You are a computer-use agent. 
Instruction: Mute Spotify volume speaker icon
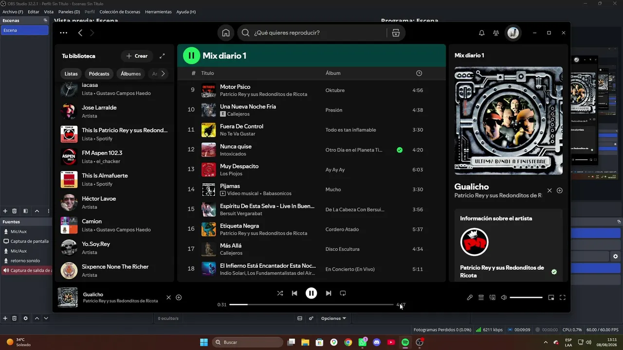click(x=504, y=297)
